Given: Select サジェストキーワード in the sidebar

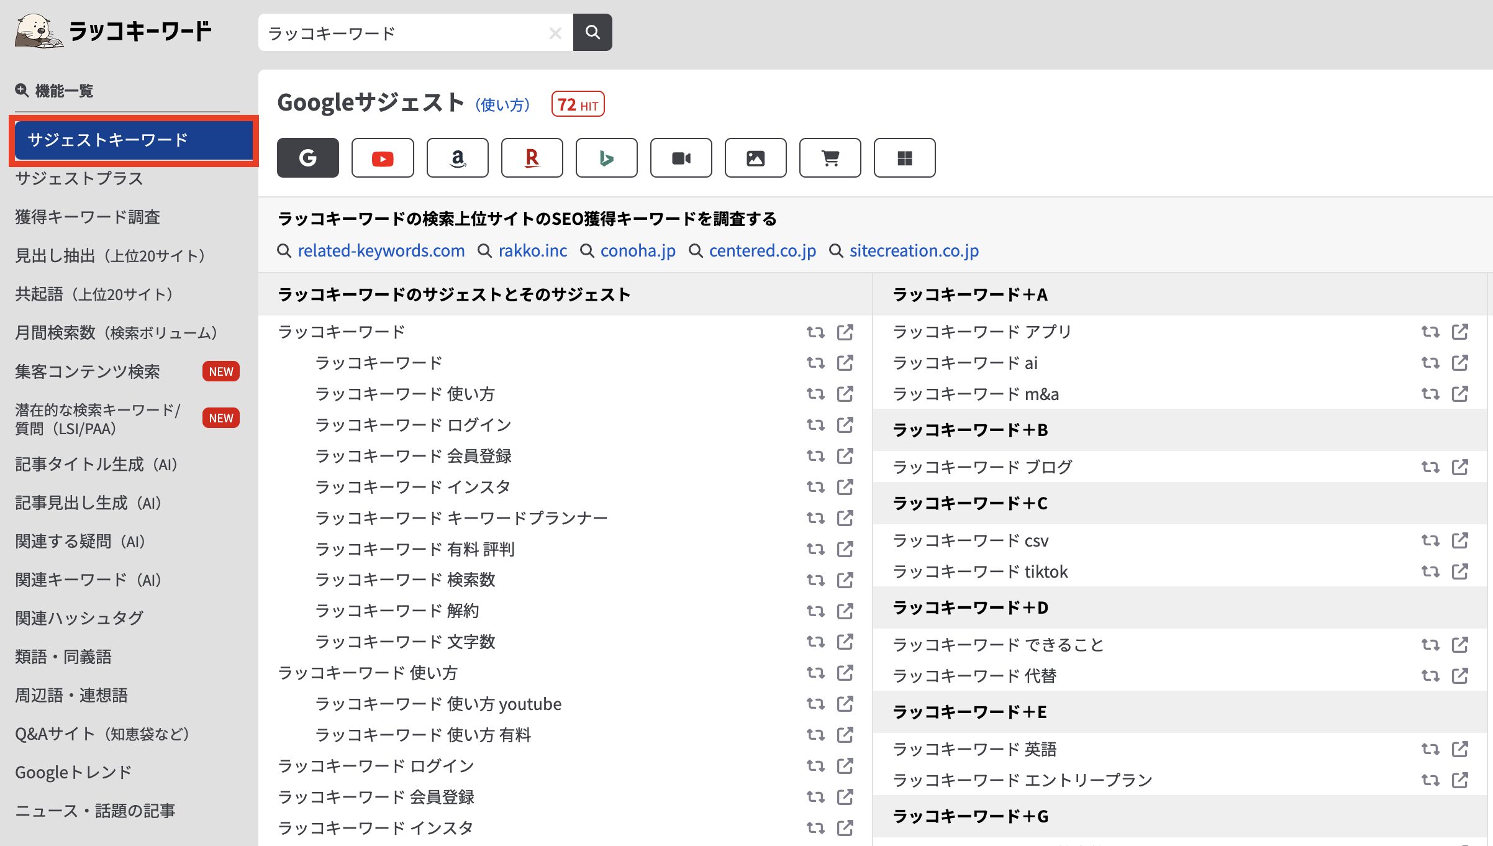Looking at the screenshot, I should click(x=134, y=140).
